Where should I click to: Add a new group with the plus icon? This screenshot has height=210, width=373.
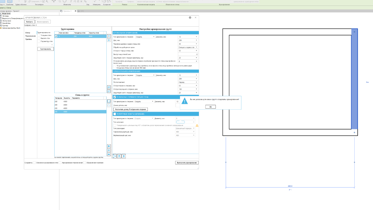tap(109, 36)
